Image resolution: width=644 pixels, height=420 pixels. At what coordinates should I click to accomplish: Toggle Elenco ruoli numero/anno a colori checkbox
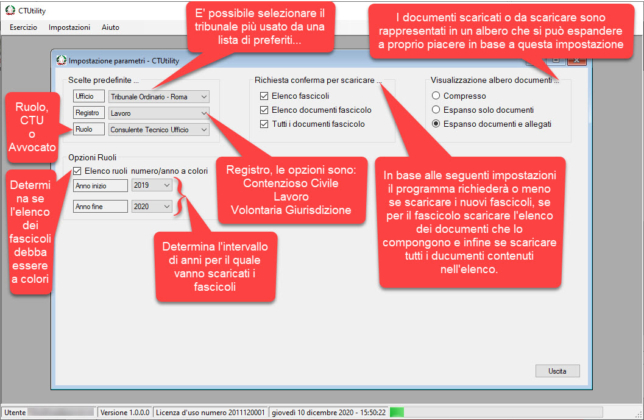(77, 171)
